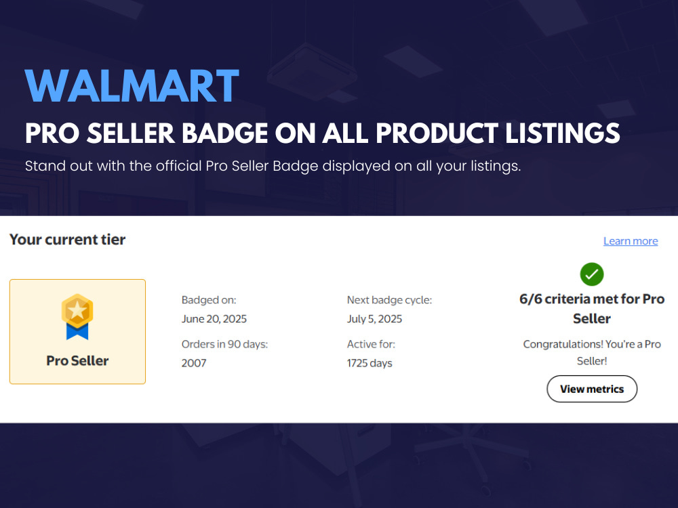Click the Badged on label
The image size is (678, 508).
[x=209, y=300]
